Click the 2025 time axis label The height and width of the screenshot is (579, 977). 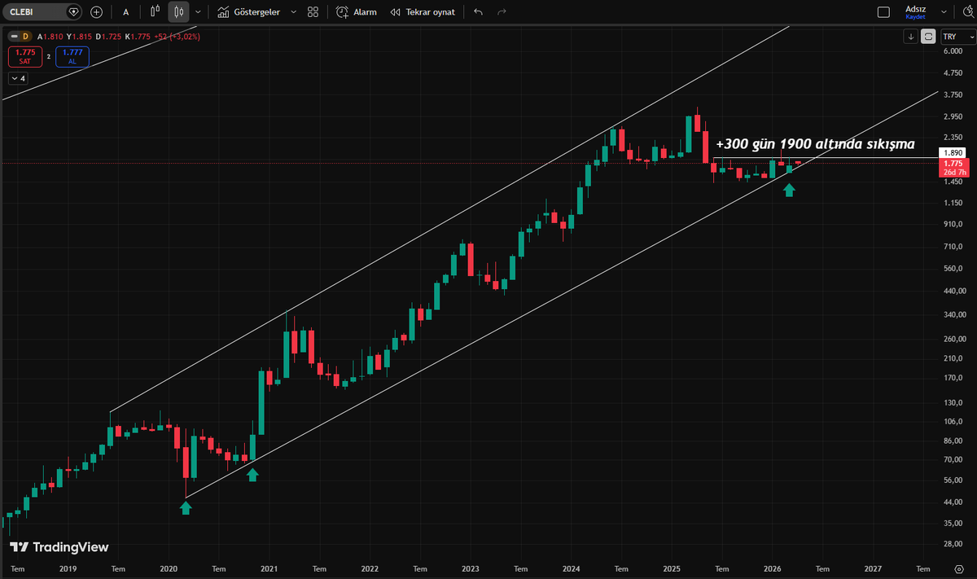tap(672, 569)
